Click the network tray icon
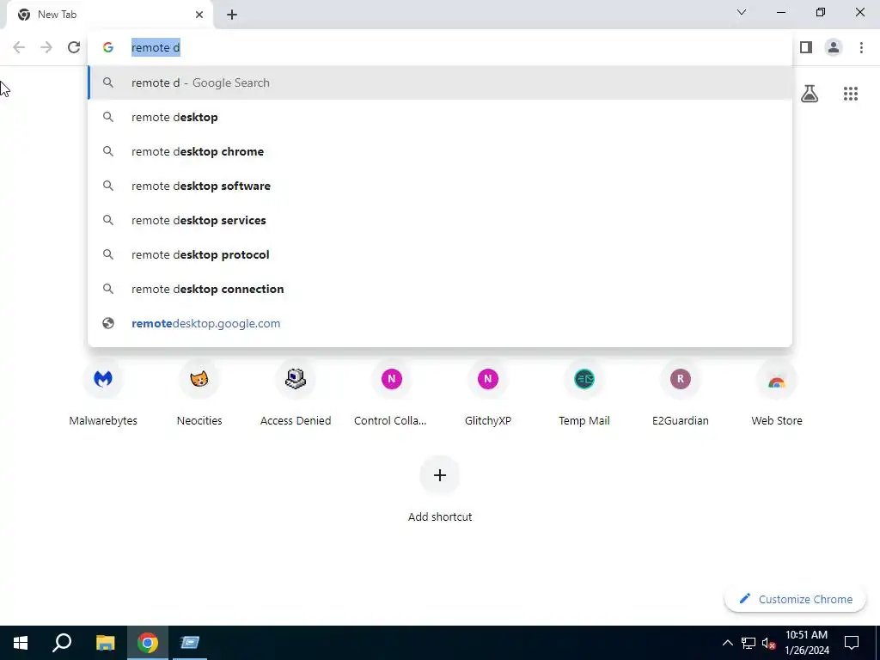880x660 pixels. (749, 643)
